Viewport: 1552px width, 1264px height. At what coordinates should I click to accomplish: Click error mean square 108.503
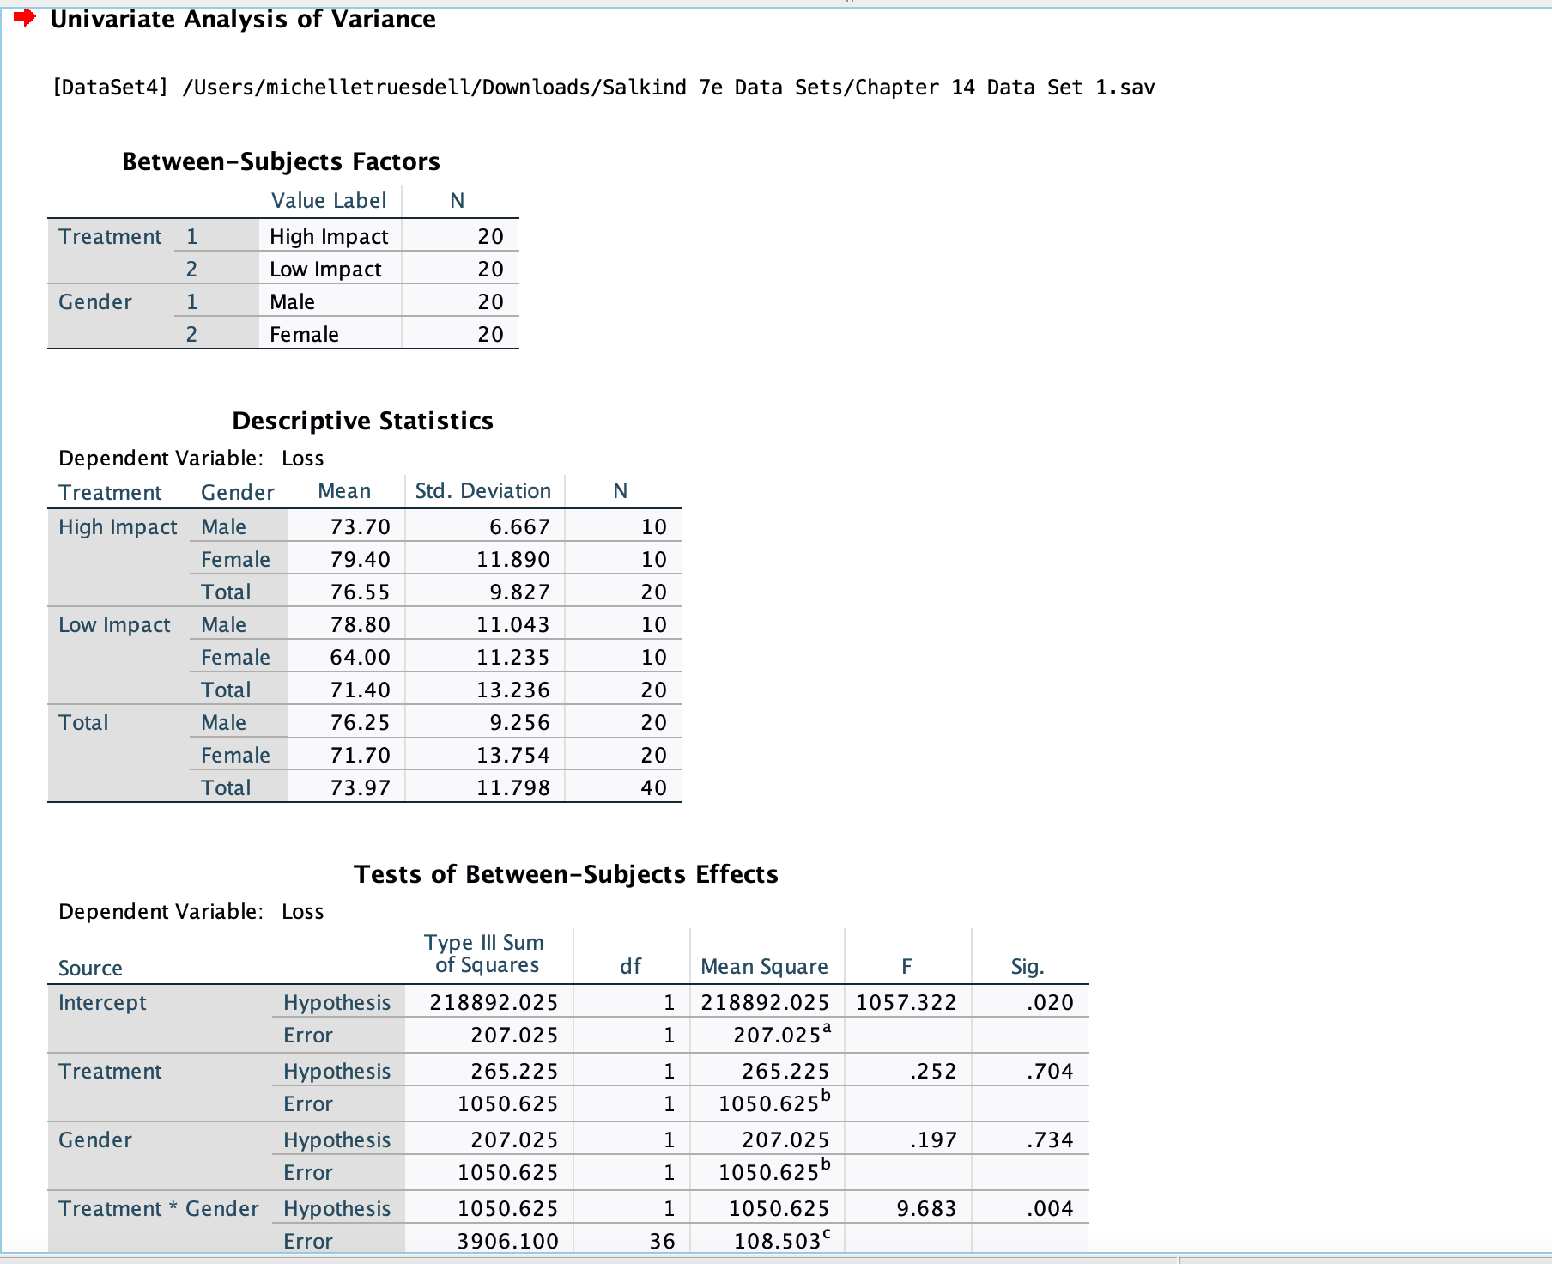click(782, 1239)
